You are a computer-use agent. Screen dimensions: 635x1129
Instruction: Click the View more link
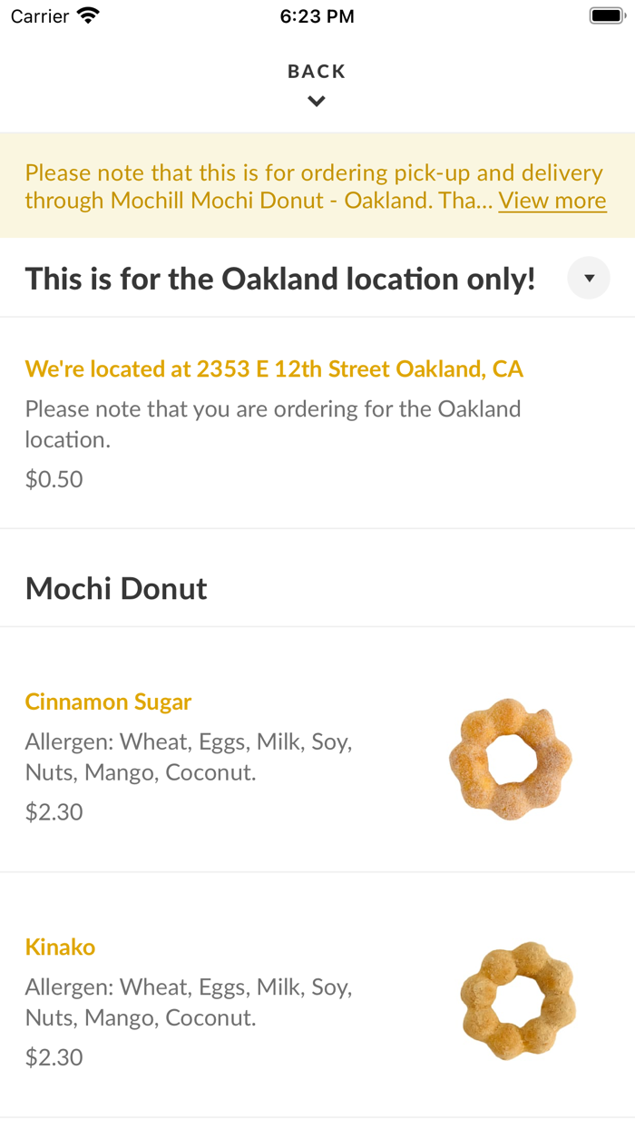(552, 201)
